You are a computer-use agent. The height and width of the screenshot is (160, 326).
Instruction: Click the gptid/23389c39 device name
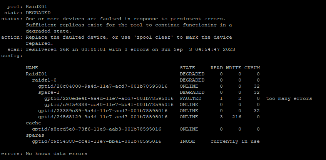click(103, 111)
